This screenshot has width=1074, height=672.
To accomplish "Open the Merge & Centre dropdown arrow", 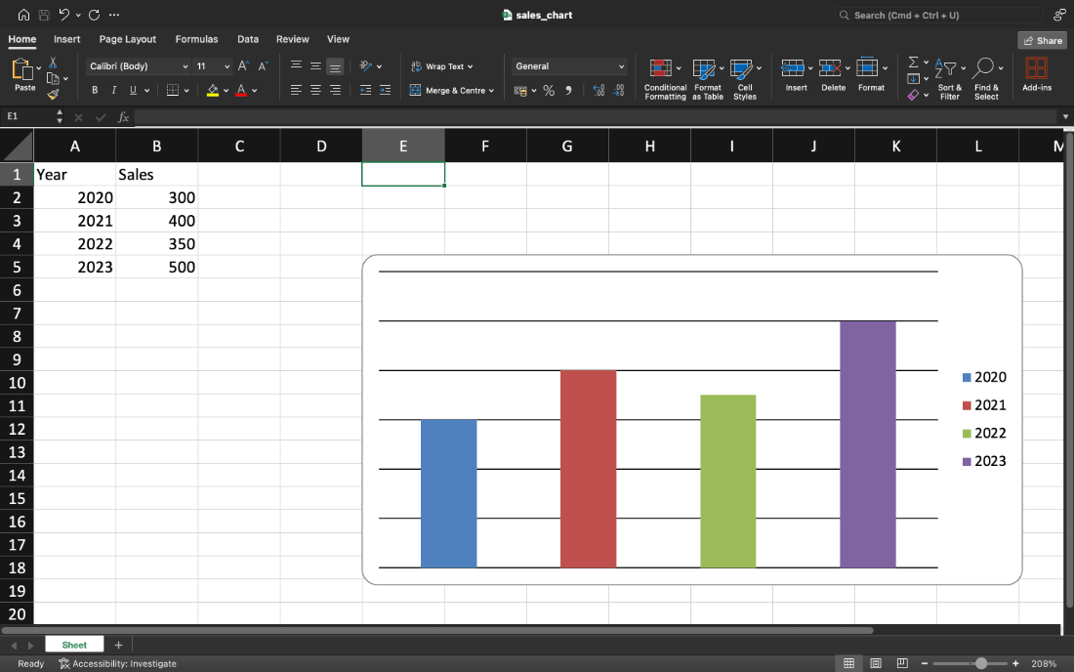I will (x=491, y=91).
